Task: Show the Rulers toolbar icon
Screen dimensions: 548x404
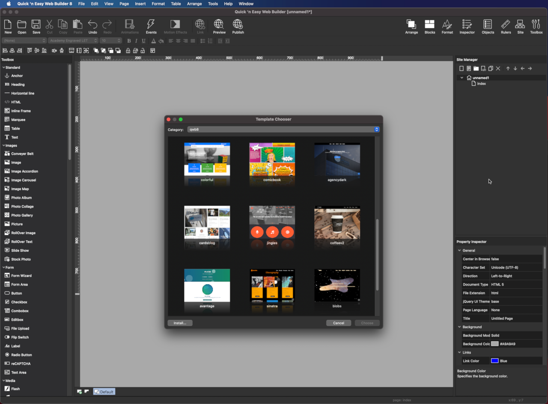Action: click(x=506, y=26)
